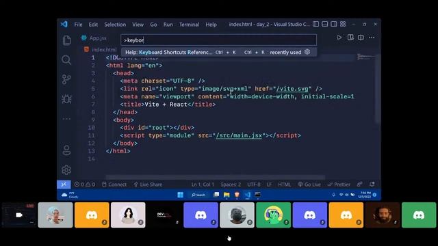Select Help: Keyboard Shortcuts Reference result

(x=219, y=52)
